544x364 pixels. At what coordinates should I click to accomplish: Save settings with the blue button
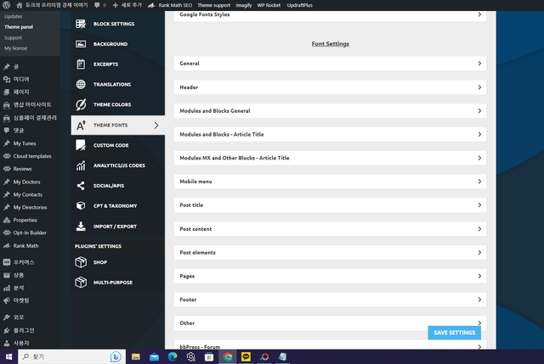(454, 333)
